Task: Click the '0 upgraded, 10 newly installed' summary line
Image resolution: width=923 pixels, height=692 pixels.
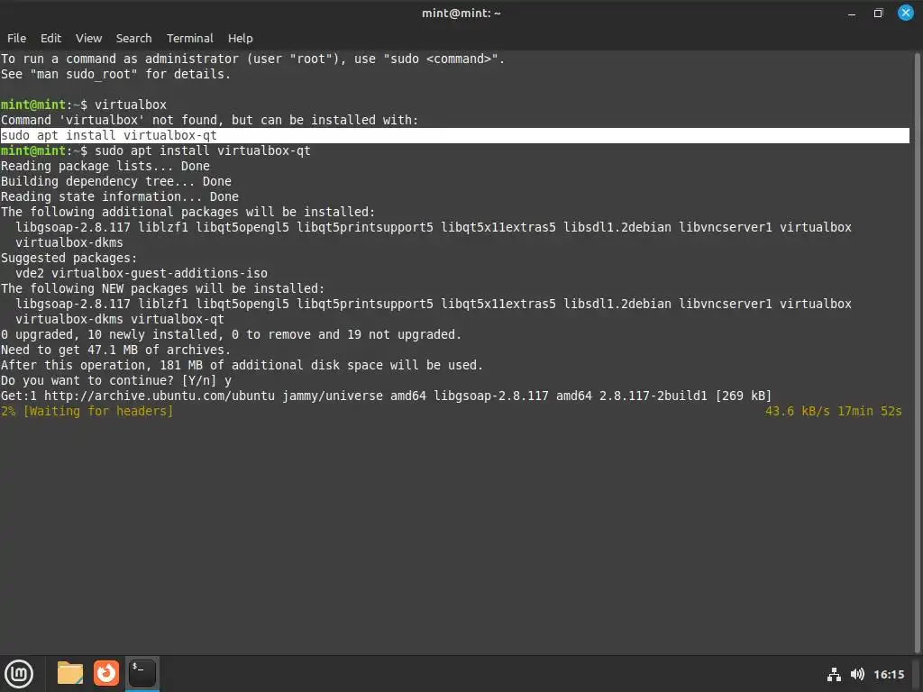Action: click(232, 334)
